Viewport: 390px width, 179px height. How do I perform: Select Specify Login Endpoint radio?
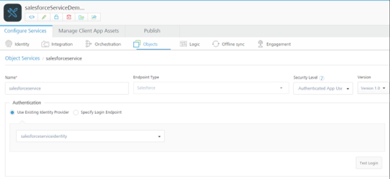pyautogui.click(x=76, y=113)
